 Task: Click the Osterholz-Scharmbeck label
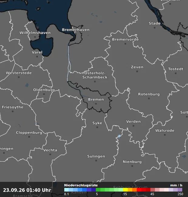click(95, 75)
